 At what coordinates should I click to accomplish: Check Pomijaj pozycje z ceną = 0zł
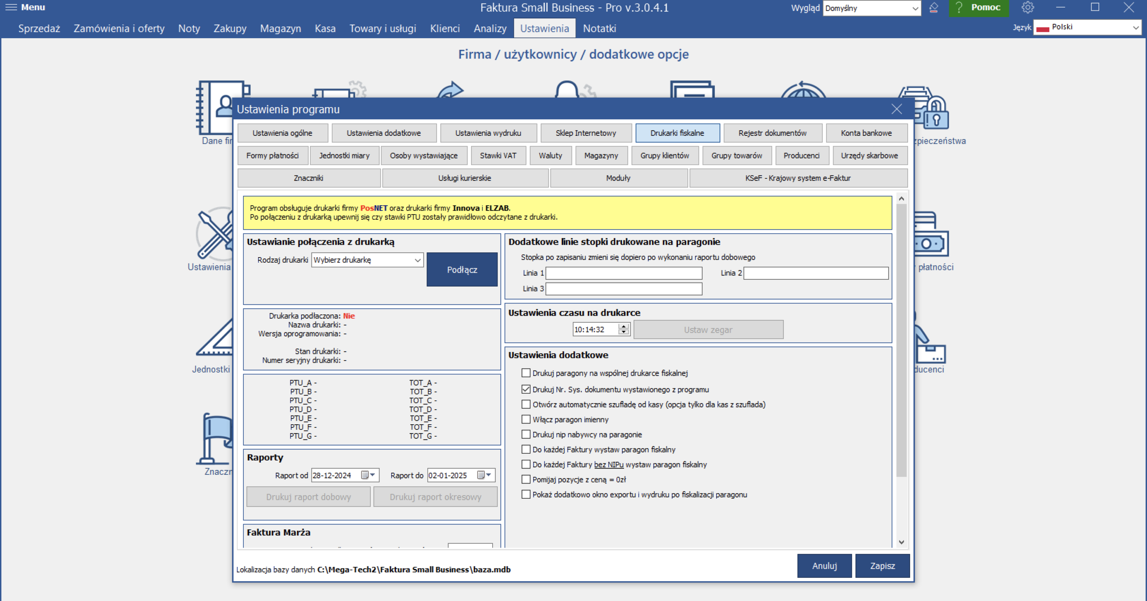click(x=526, y=479)
